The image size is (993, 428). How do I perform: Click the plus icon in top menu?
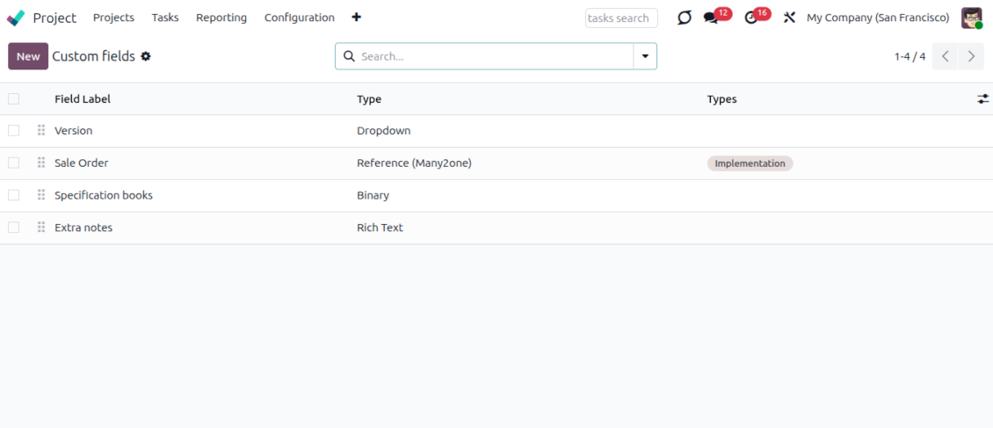pos(356,18)
